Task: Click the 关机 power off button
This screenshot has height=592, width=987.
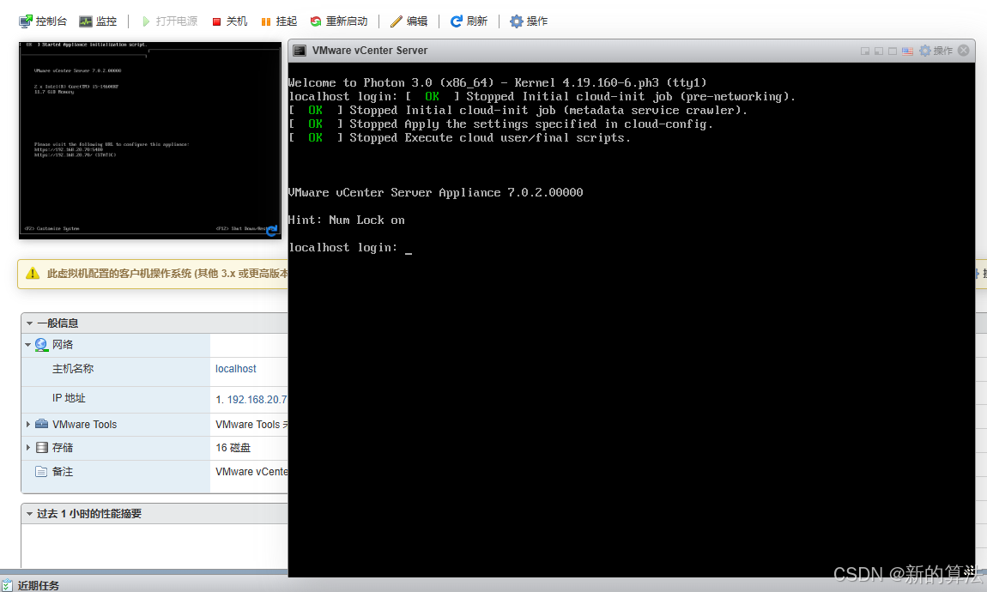Action: (230, 21)
